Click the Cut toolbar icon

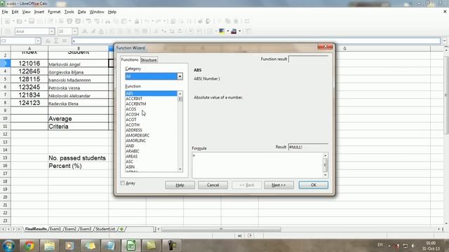point(107,21)
